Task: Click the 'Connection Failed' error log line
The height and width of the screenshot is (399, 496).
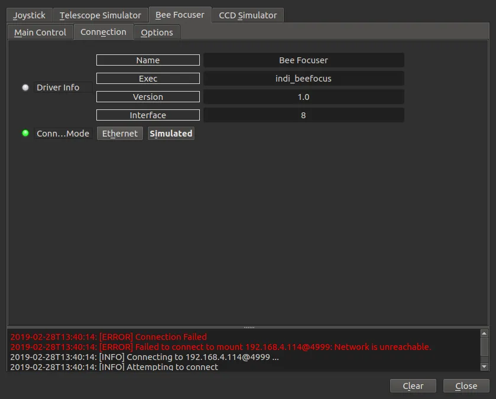Action: pyautogui.click(x=109, y=337)
